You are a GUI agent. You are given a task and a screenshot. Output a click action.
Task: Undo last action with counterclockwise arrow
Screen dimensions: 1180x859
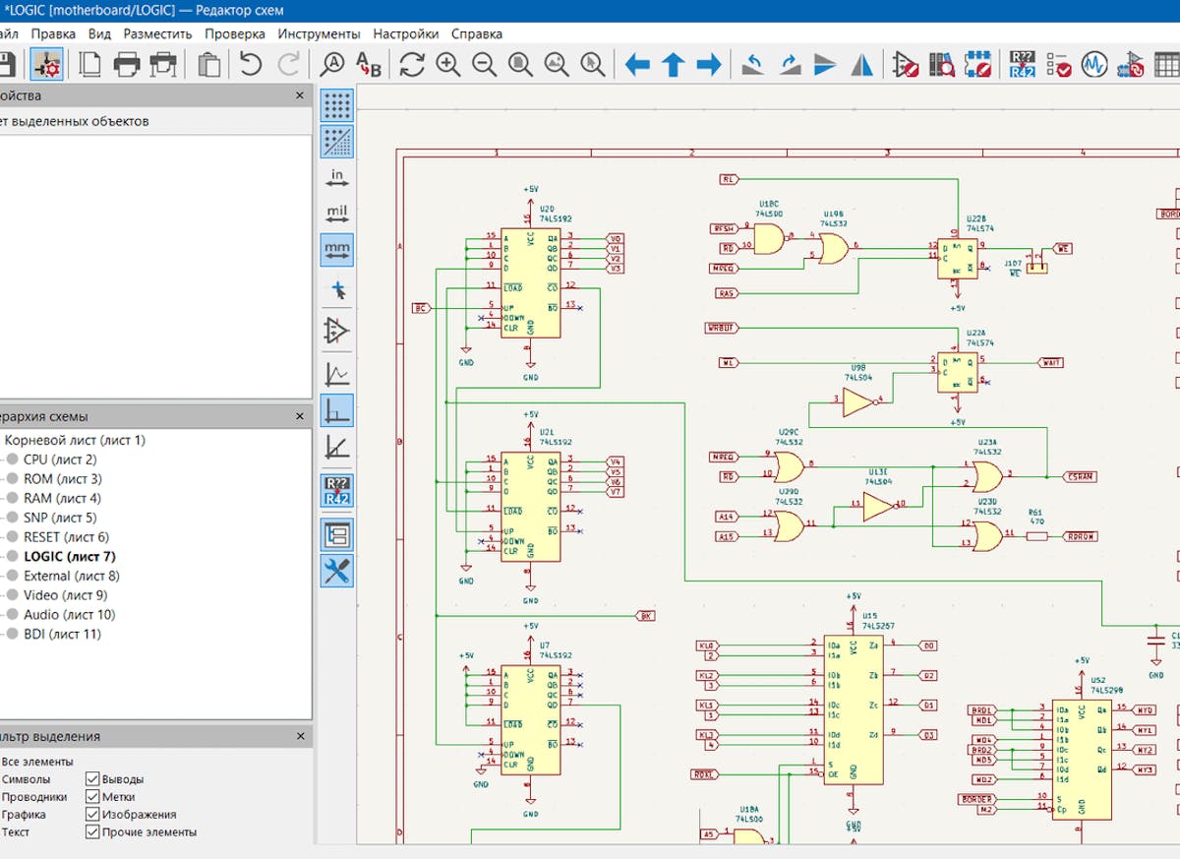coord(251,65)
